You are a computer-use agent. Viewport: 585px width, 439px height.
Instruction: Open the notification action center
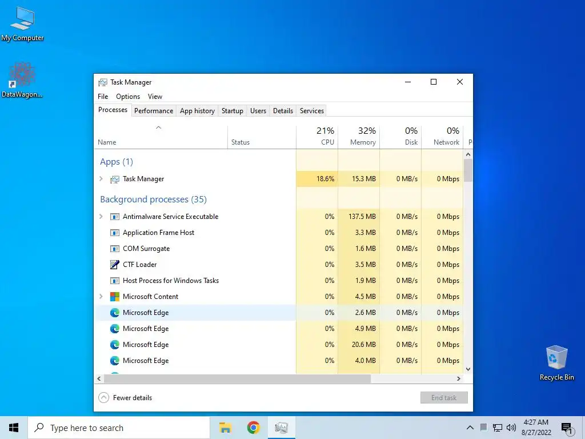click(566, 428)
